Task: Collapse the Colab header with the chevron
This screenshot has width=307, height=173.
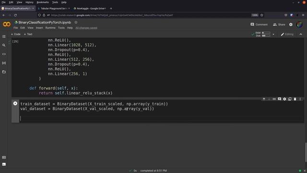Action: point(301,34)
